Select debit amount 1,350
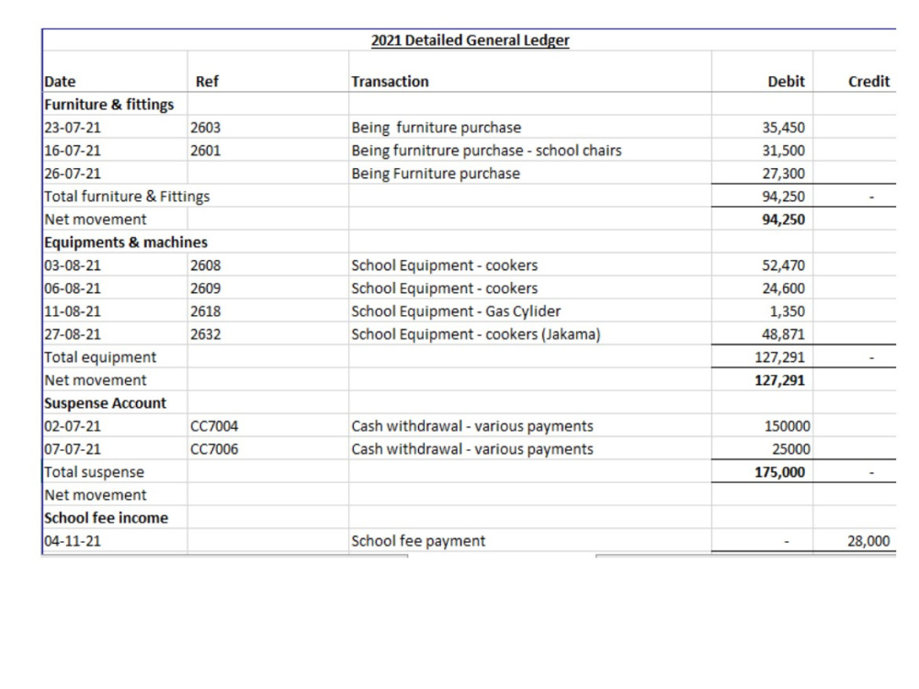 click(x=788, y=311)
